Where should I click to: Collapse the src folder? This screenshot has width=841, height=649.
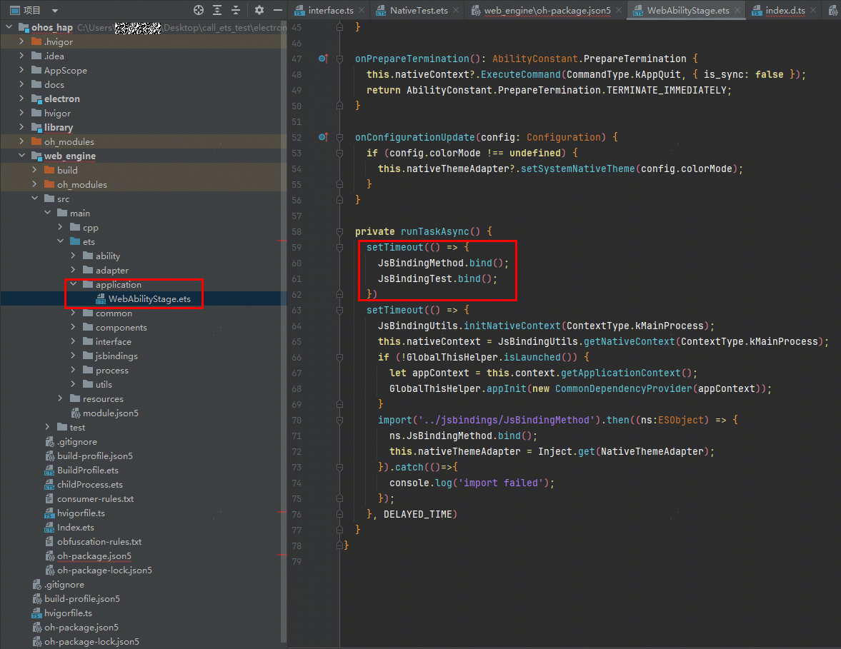34,198
